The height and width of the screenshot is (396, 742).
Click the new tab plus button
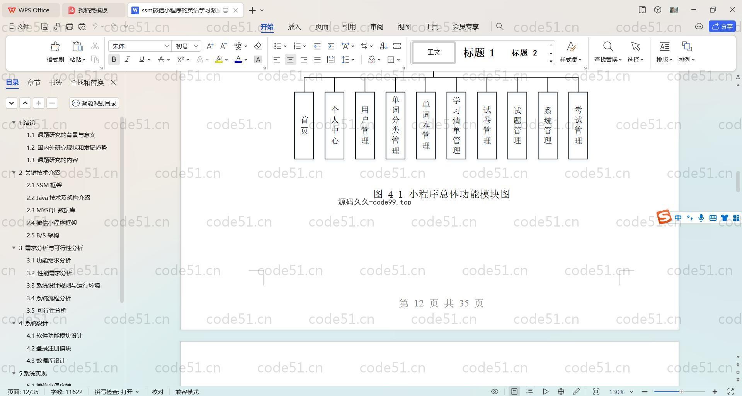tap(252, 10)
